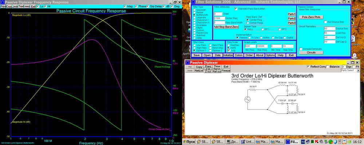The height and width of the screenshot is (145, 364).
Task: Click Print in Frequency Response window
Action: click(x=3, y=7)
